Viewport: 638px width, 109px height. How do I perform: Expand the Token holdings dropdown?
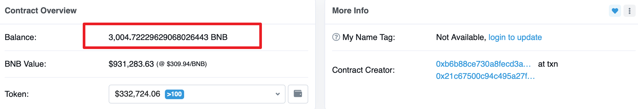pyautogui.click(x=197, y=94)
